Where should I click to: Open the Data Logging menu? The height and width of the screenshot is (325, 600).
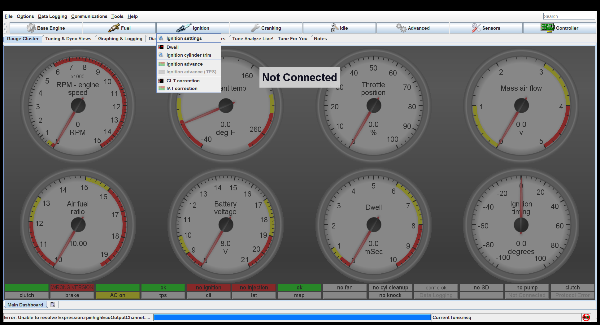tap(53, 16)
